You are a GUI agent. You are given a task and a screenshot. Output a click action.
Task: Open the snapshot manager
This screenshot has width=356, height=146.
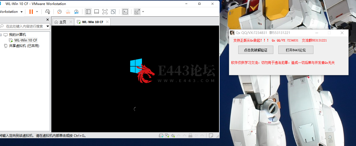pyautogui.click(x=76, y=12)
